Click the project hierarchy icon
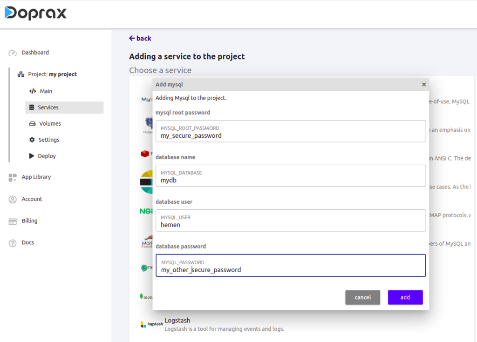Viewport: 477px width, 342px height. [20, 74]
